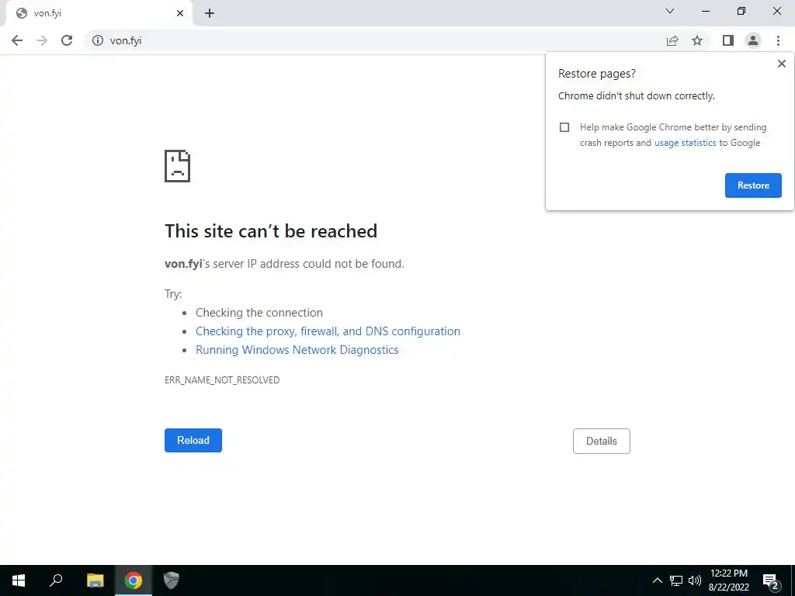This screenshot has height=596, width=795.
Task: Click "Checking the connection" suggestion text
Action: 259,313
